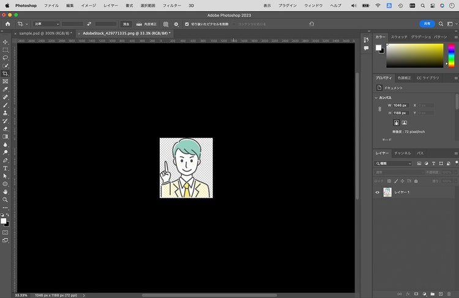The height and width of the screenshot is (298, 459).
Task: Open layer filter kind dropdown
Action: 394,164
